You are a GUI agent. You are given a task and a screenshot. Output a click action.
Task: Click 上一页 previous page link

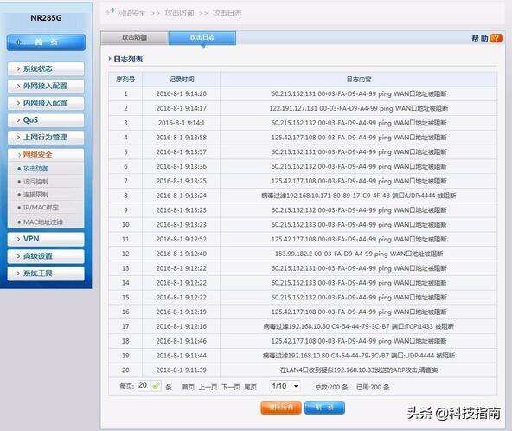(208, 387)
